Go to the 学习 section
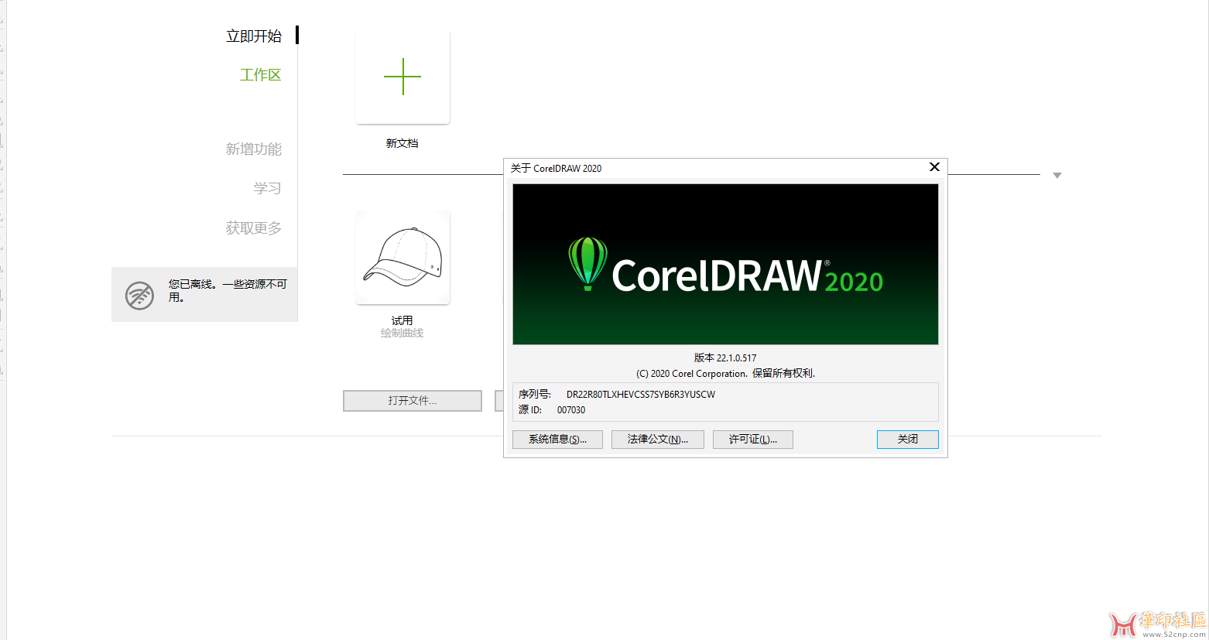 click(x=267, y=189)
